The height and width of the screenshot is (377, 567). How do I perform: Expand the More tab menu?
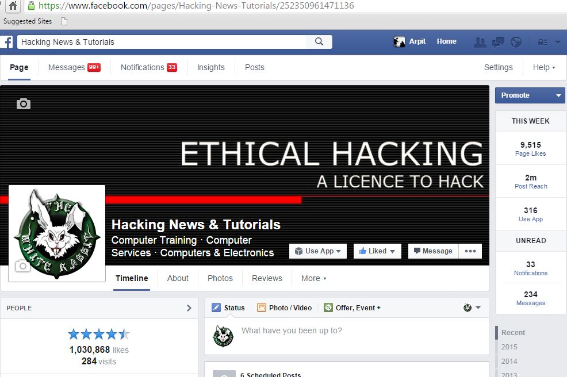[x=313, y=278]
